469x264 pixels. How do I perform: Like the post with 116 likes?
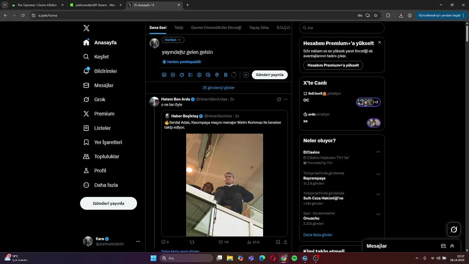click(224, 242)
